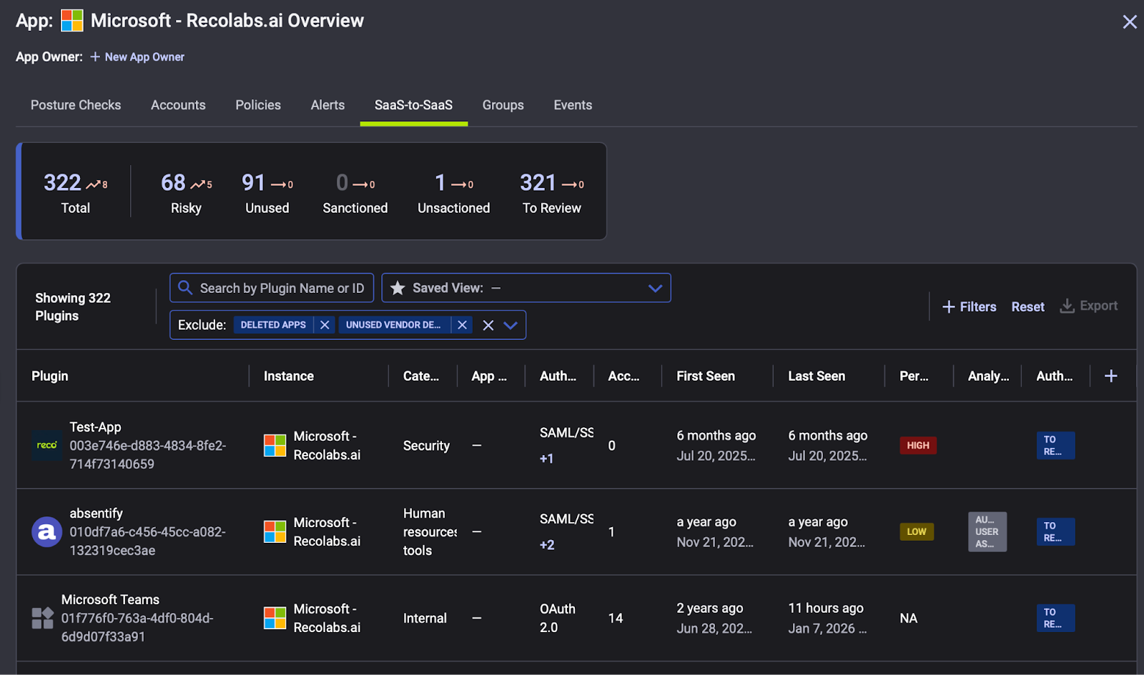Screen dimensions: 1144x675
Task: Click the Microsoft icon in absentify row
Action: click(275, 531)
